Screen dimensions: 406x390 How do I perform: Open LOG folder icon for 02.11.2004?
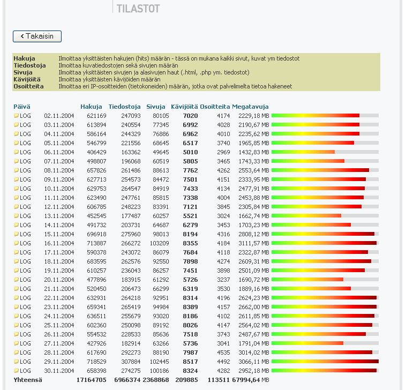coord(16,116)
